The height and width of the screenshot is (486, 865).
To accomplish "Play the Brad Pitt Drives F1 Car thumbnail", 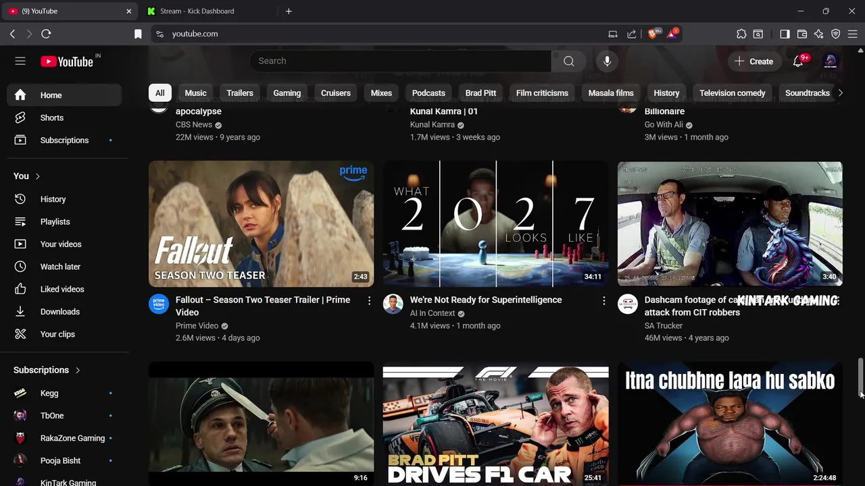I will (495, 424).
